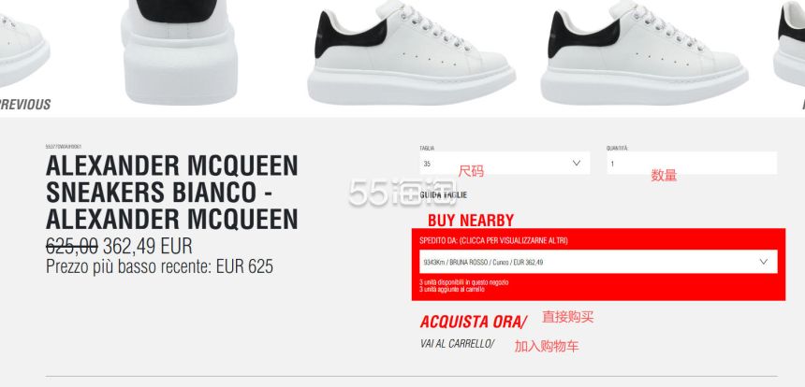Select the heel back view shoe thumbnail
The image size is (805, 387).
[x=179, y=51]
